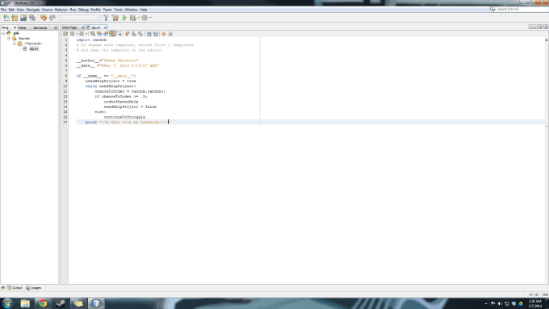Screen dimensions: 549x309
Task: Open the Window menu
Action: pyautogui.click(x=131, y=10)
